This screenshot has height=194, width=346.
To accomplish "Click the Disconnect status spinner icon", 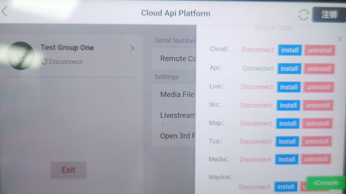I will (45, 62).
